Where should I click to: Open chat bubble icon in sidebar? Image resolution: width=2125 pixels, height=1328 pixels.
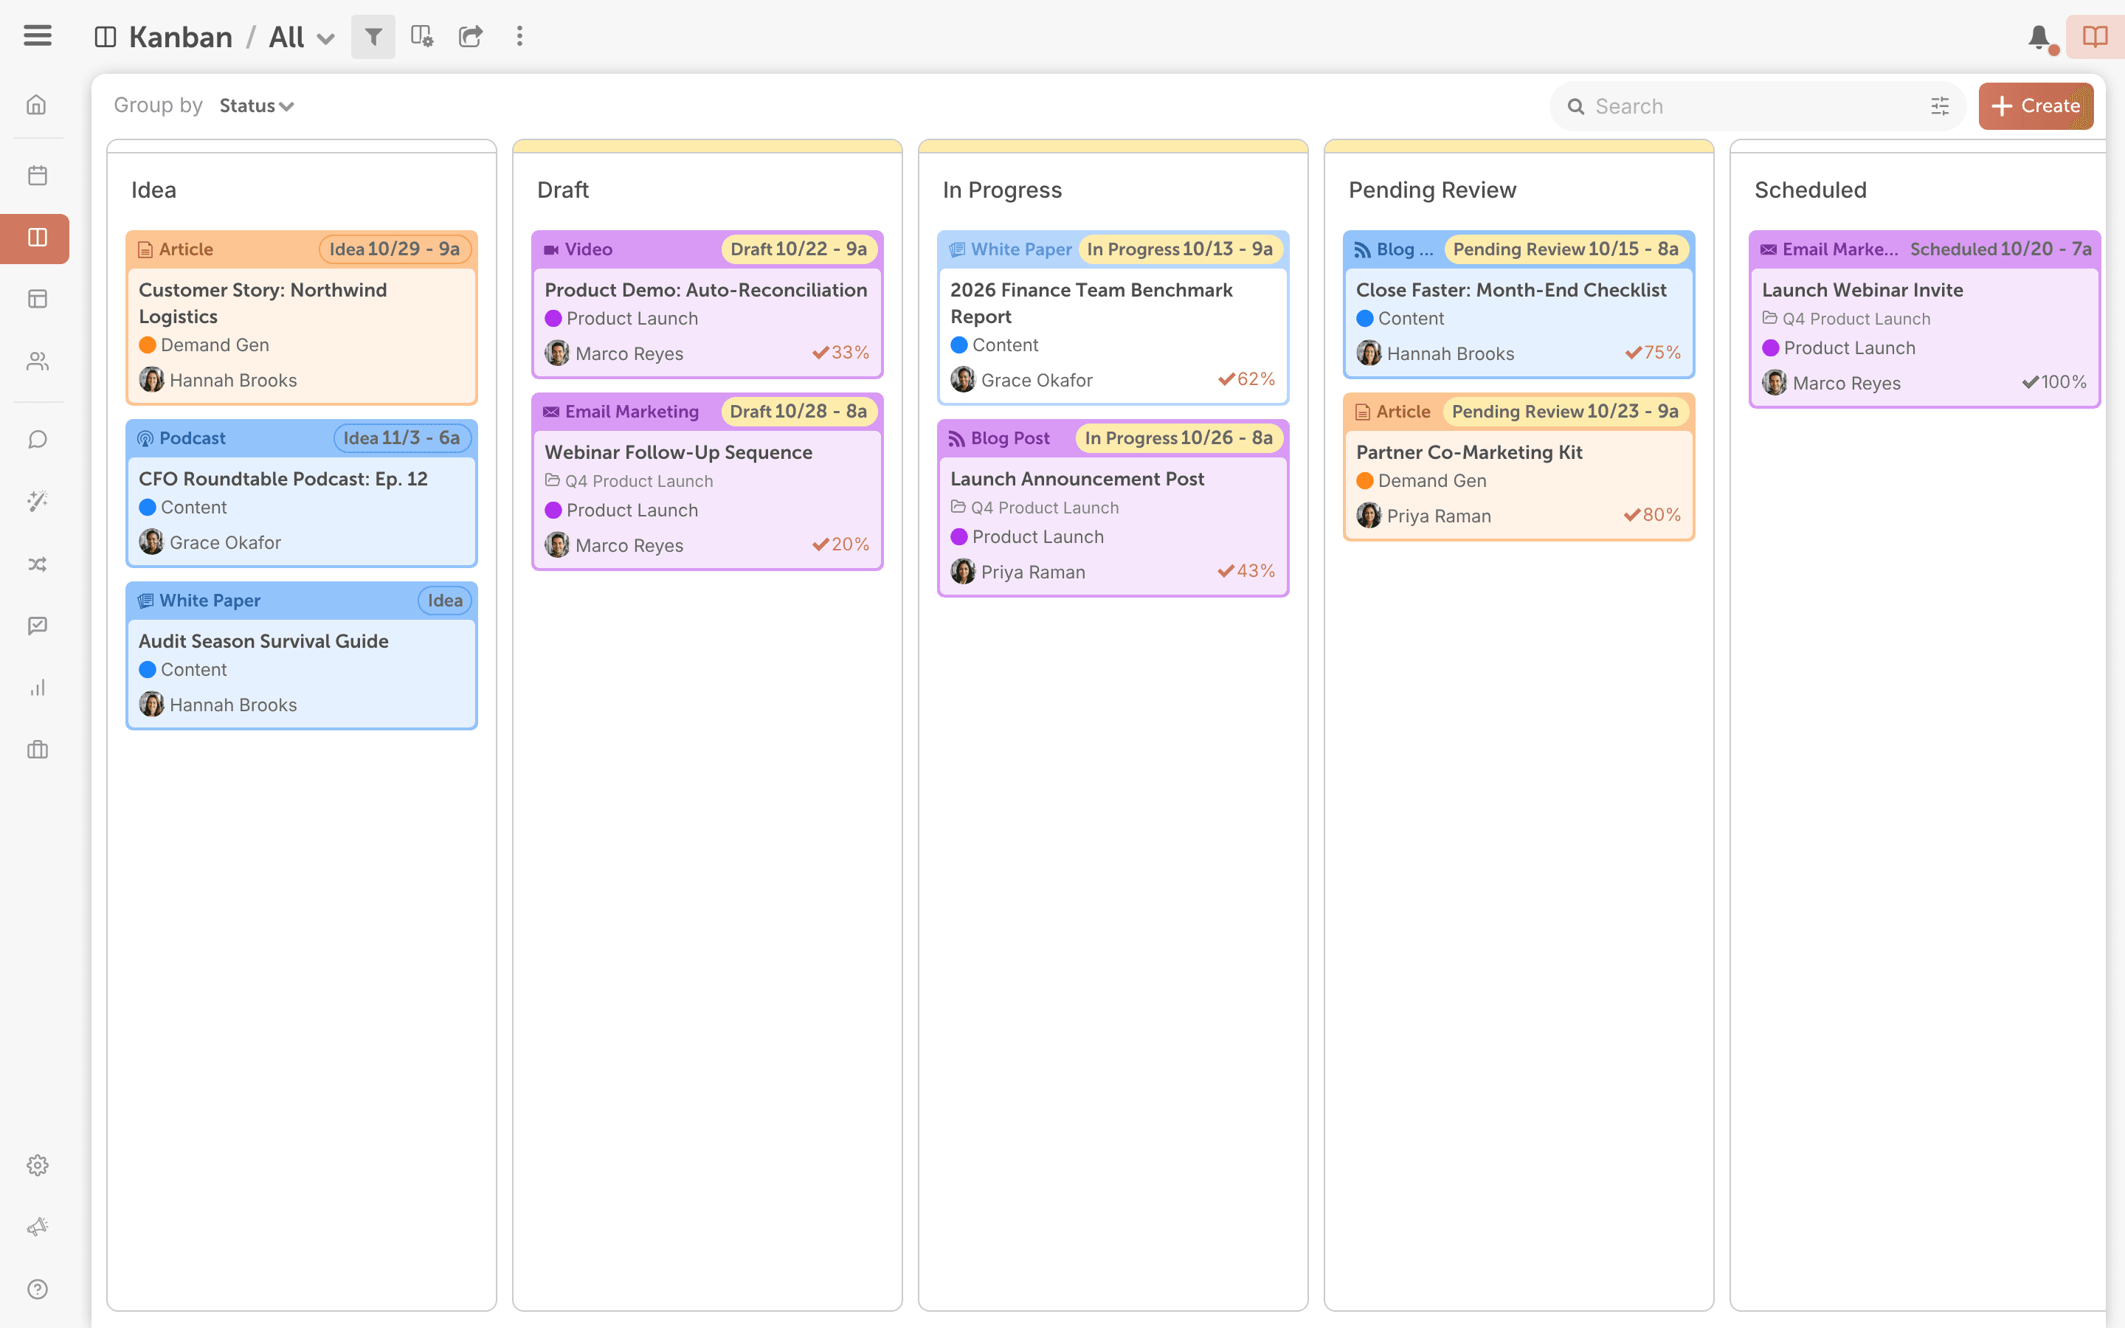point(37,439)
